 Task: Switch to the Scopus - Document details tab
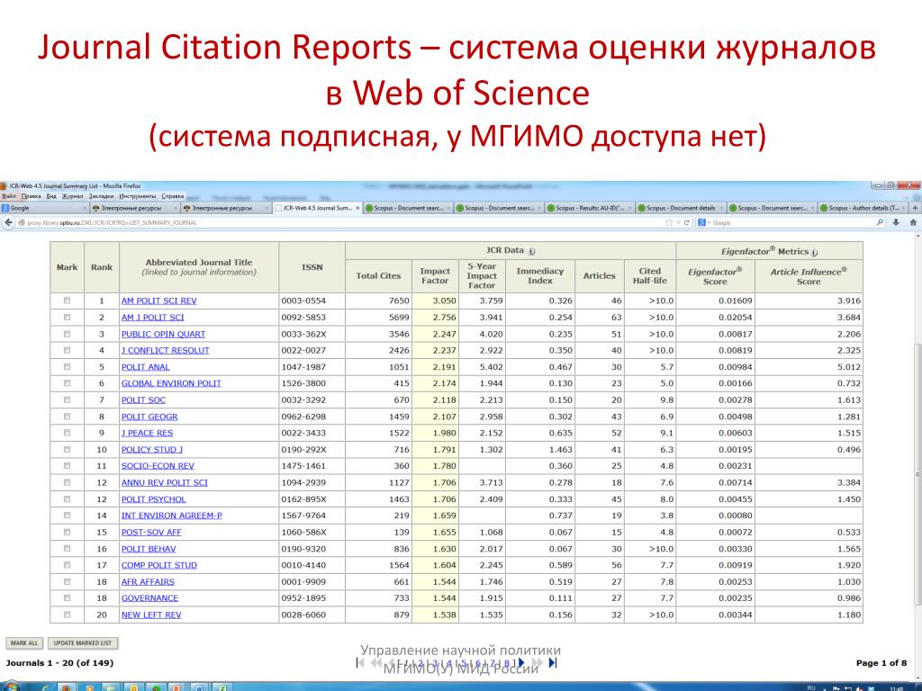tap(681, 208)
